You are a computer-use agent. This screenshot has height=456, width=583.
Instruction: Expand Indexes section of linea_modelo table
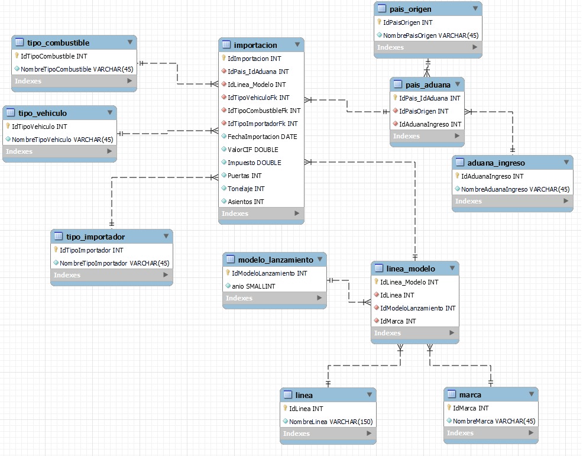point(452,333)
